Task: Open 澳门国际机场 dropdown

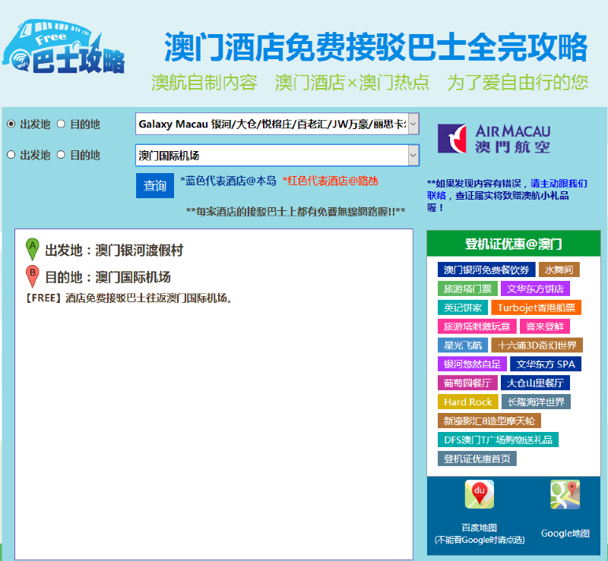Action: coord(277,156)
